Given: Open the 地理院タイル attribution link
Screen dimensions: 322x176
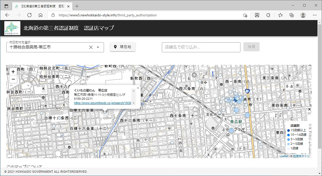Looking at the screenshot, I should click(x=301, y=156).
